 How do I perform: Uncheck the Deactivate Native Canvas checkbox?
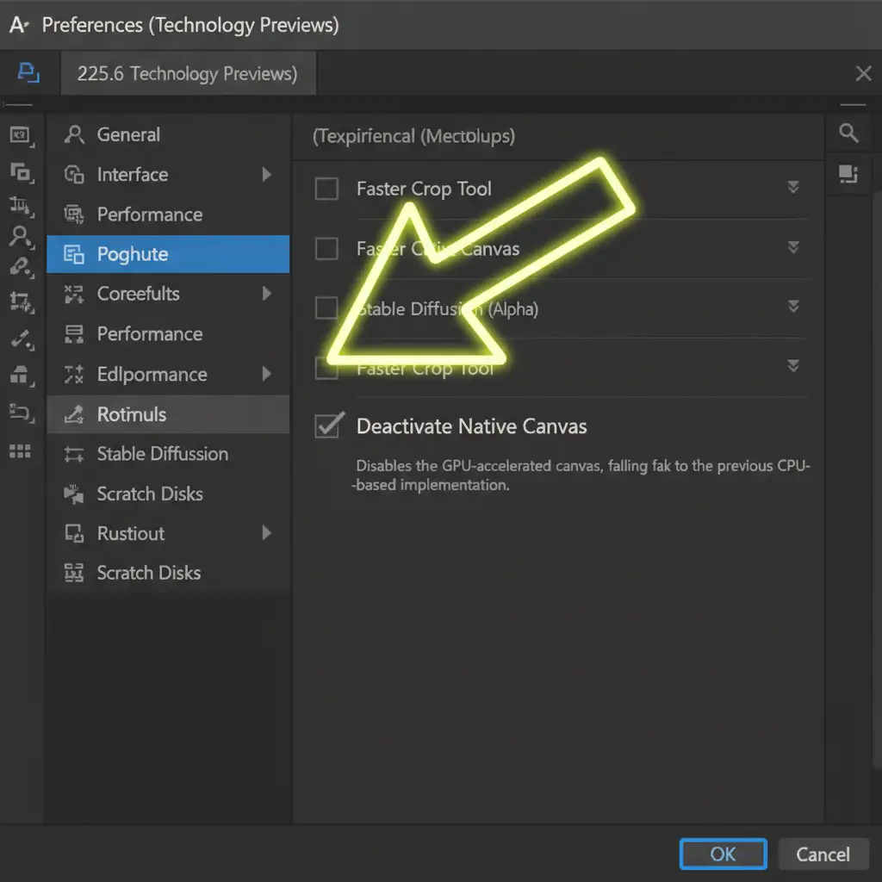[326, 425]
